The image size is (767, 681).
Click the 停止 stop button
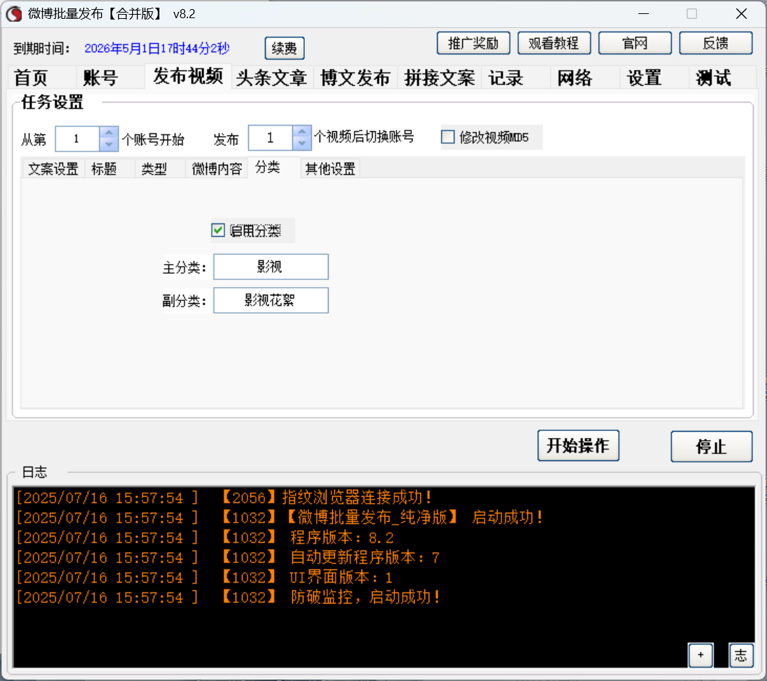(711, 446)
